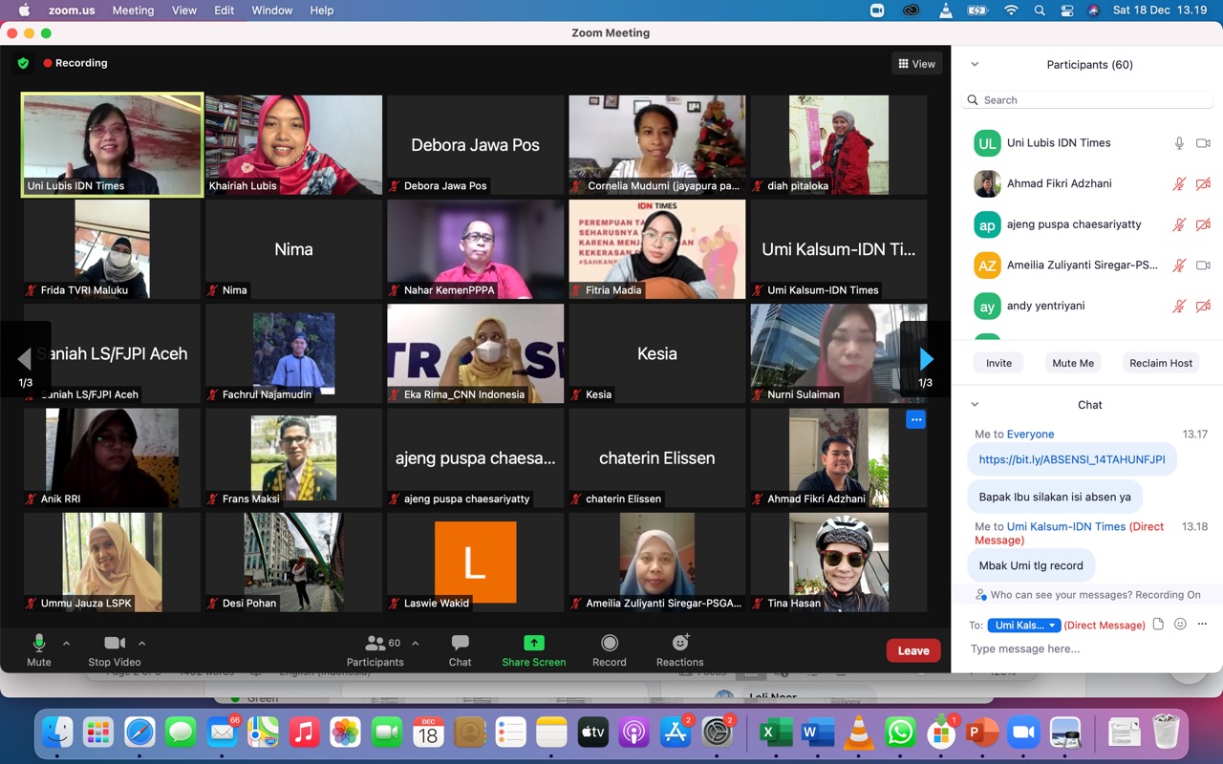Click the Participants icon in the toolbar
The image size is (1223, 764).
click(375, 644)
